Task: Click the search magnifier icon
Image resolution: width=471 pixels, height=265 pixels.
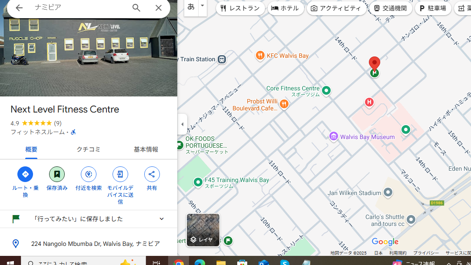Action: [136, 8]
